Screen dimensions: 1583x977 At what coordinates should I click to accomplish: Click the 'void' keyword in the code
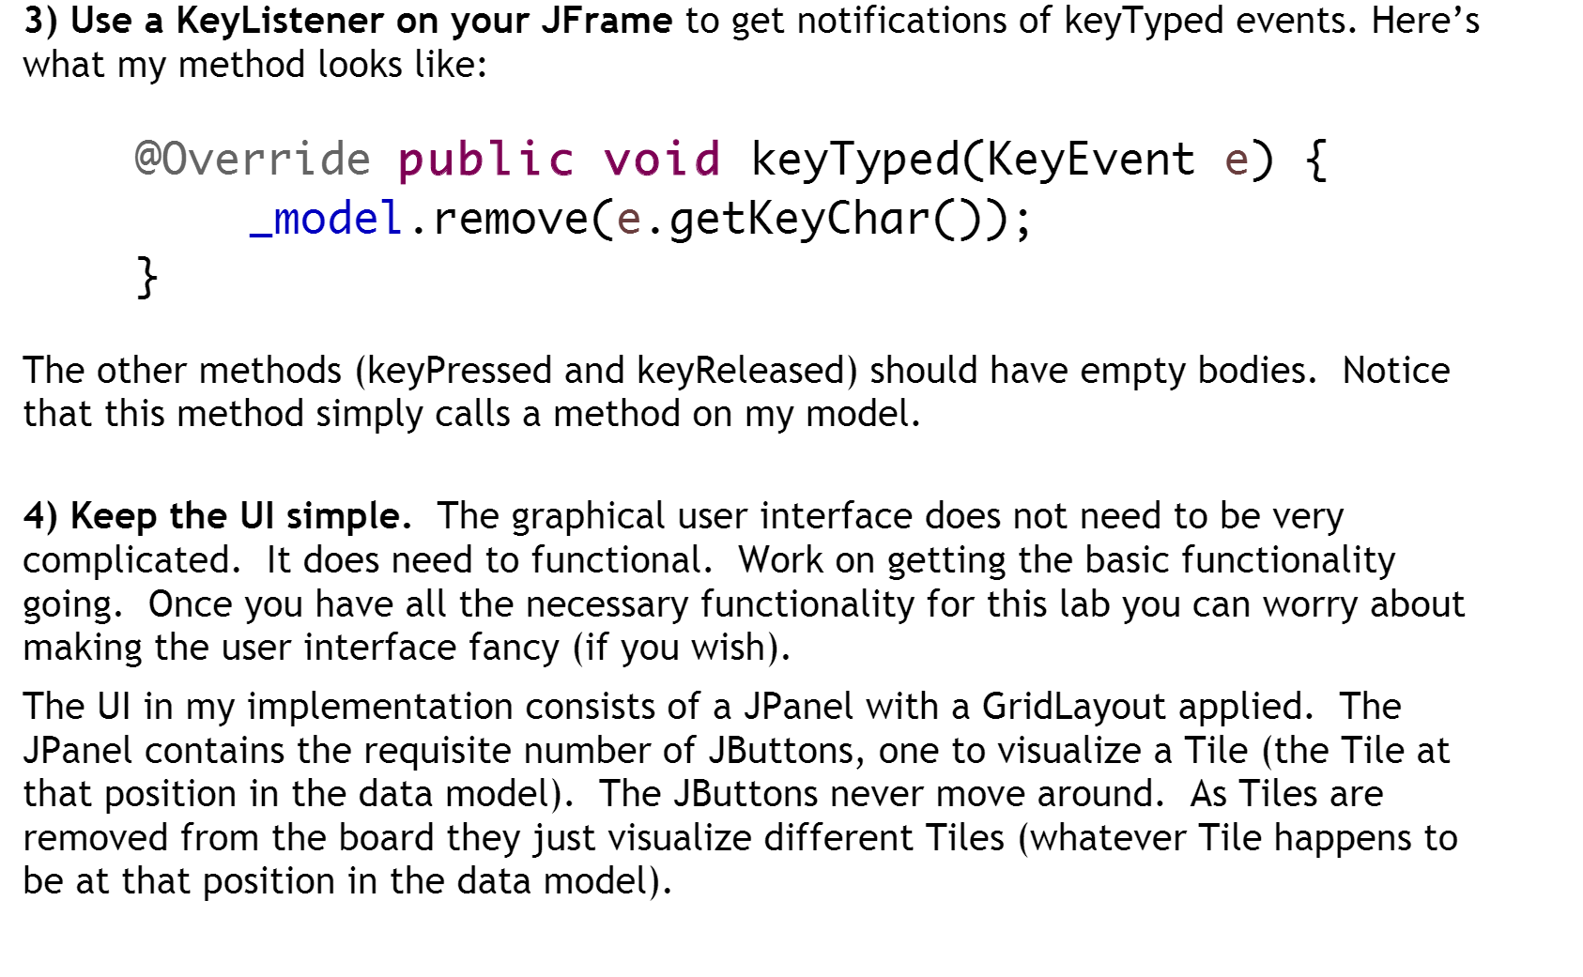click(662, 159)
